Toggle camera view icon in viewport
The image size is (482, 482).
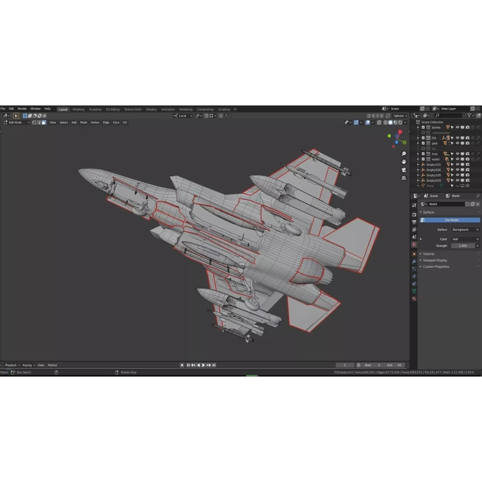pyautogui.click(x=404, y=170)
